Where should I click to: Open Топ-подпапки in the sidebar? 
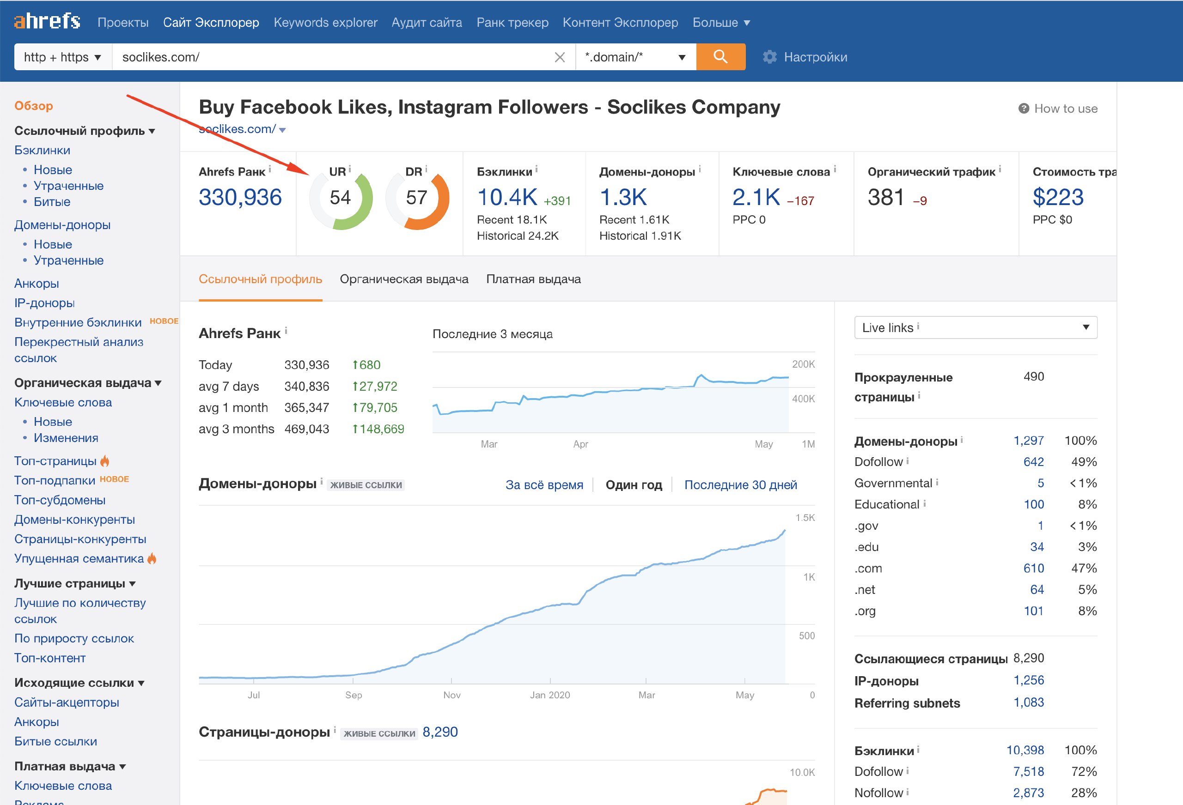[x=55, y=480]
